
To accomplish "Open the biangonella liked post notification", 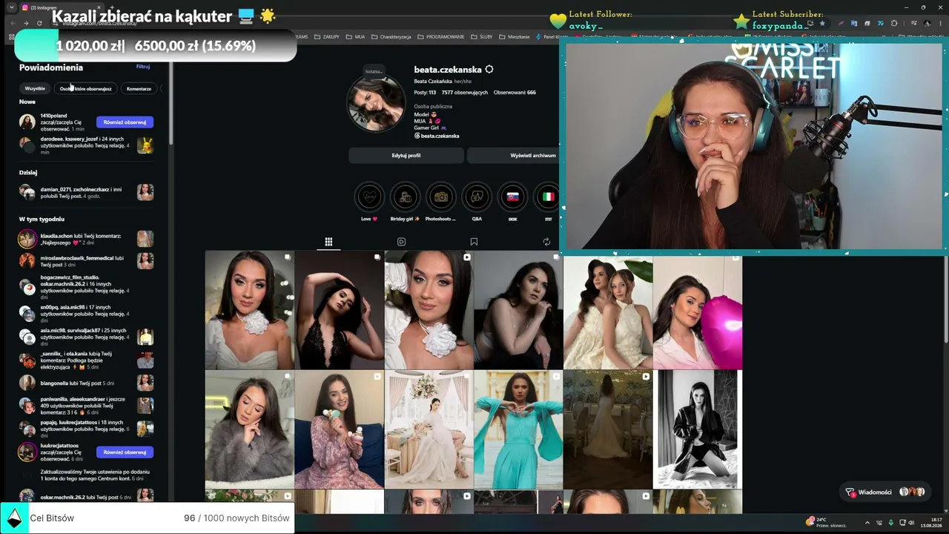I will click(86, 383).
